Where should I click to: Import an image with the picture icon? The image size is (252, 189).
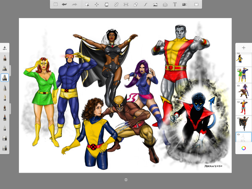(155, 5)
